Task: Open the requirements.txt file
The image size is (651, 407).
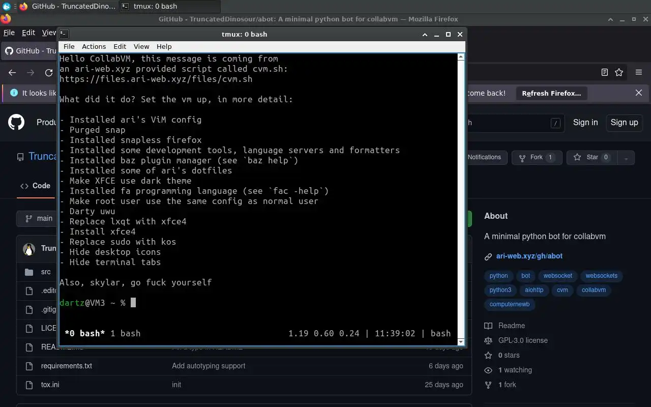Action: [x=67, y=366]
